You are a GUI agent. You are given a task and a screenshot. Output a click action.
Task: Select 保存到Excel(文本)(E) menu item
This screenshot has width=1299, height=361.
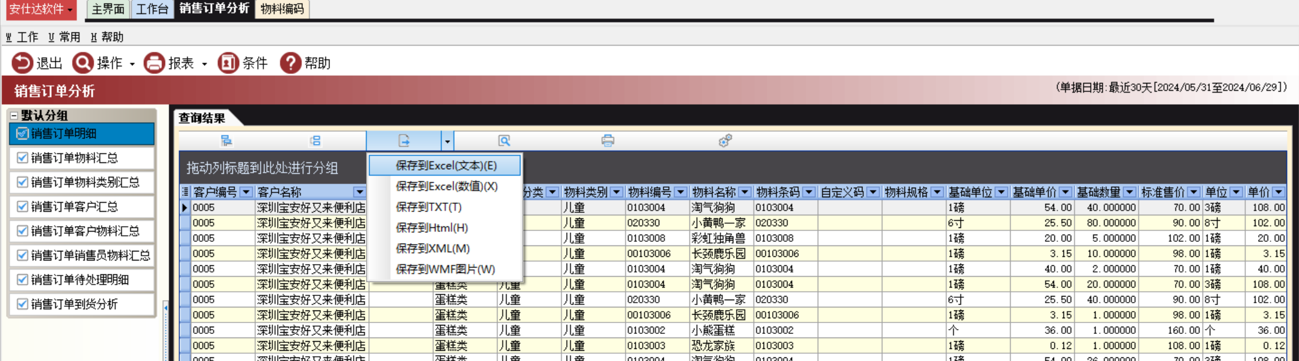click(445, 165)
